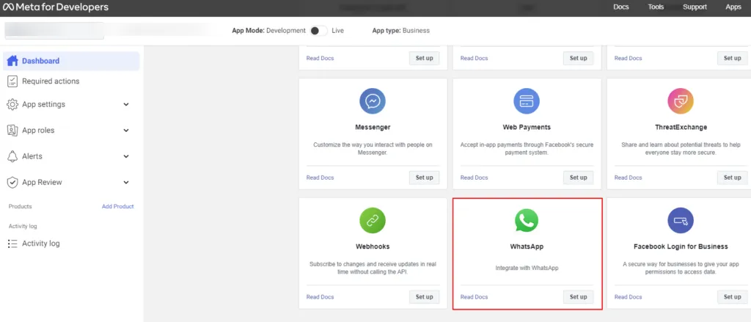
Task: Click the Add Product link
Action: pos(118,207)
